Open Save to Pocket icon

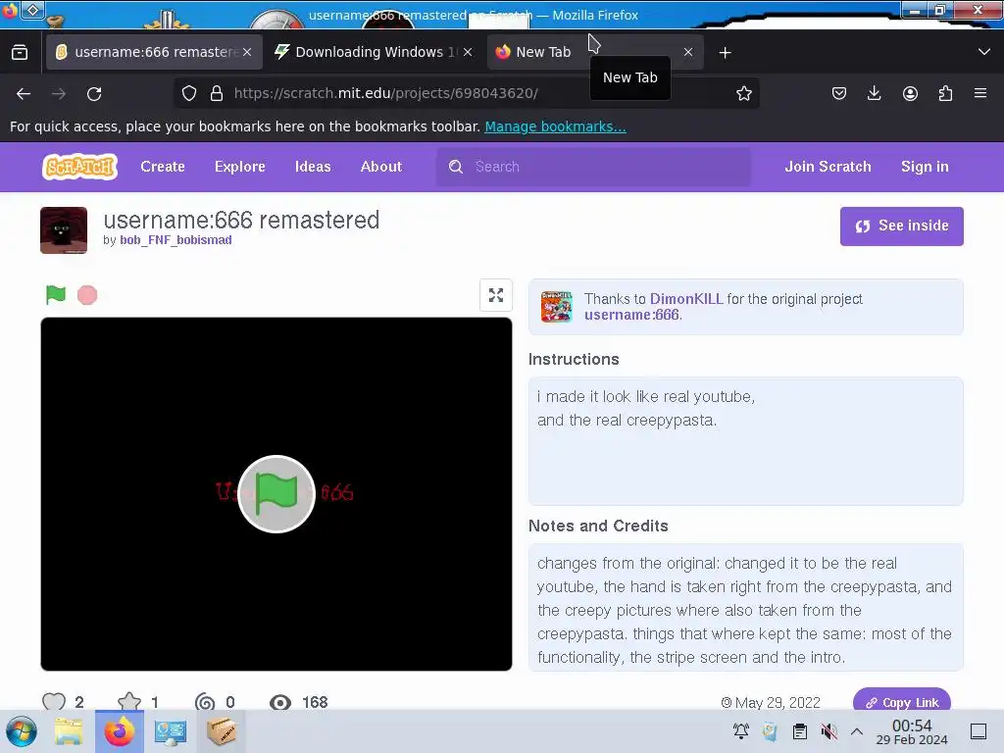tap(839, 93)
